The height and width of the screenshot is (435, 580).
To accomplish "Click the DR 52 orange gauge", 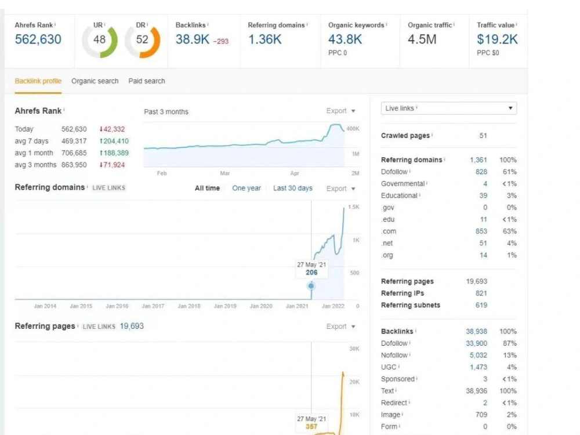I will point(143,41).
